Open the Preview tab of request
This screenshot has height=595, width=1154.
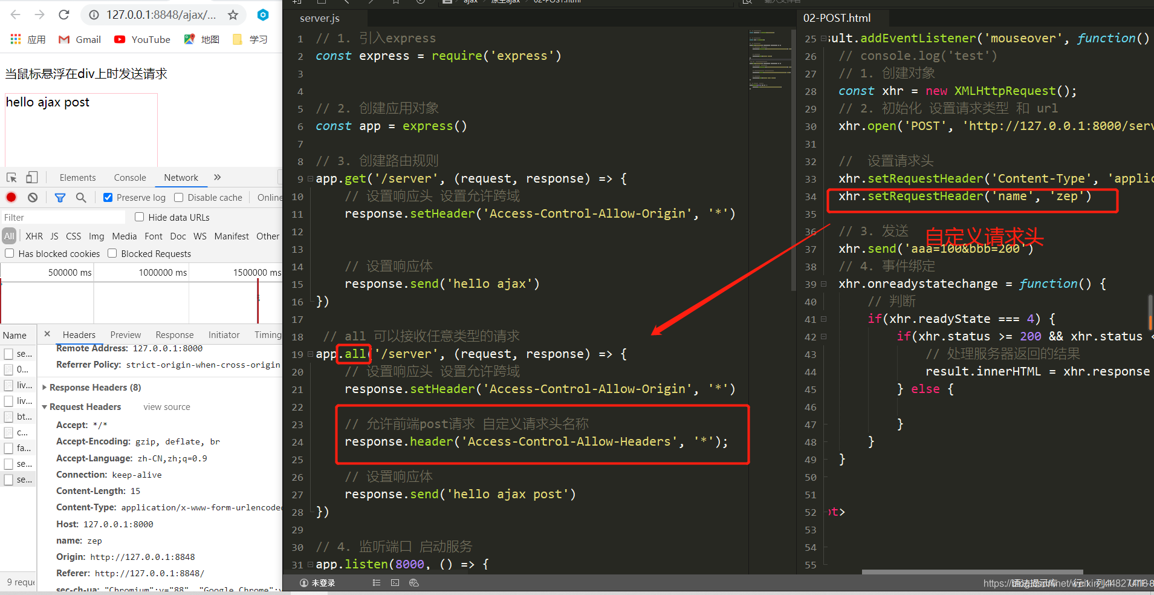click(126, 334)
